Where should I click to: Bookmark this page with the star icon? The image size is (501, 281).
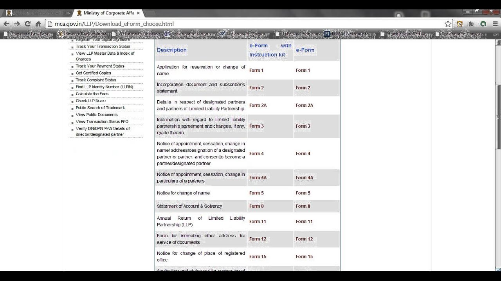point(448,24)
